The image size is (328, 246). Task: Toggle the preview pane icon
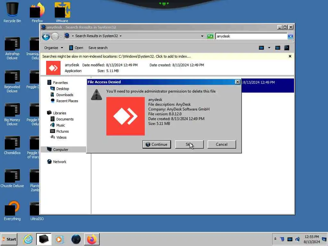(278, 48)
